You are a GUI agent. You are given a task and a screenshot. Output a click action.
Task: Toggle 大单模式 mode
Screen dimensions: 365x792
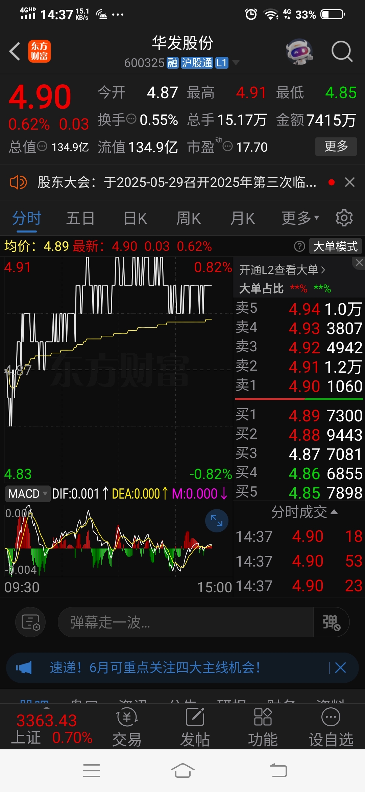click(335, 246)
